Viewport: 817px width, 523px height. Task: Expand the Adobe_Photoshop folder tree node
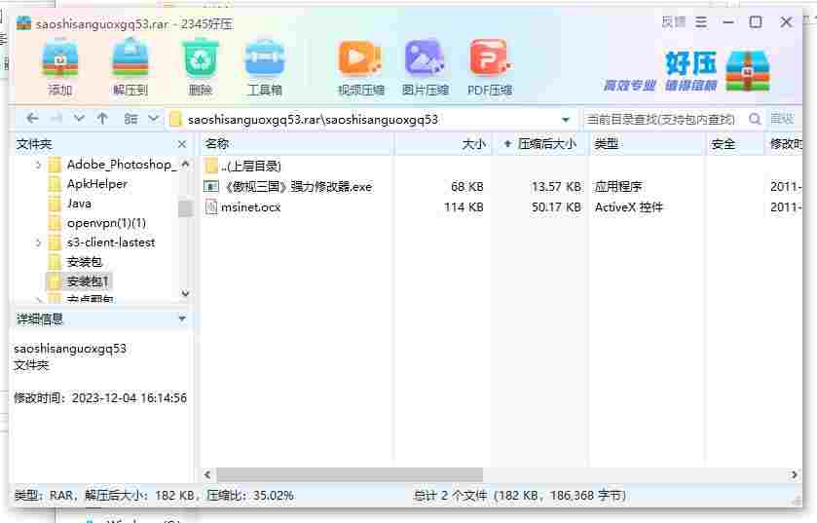point(38,166)
